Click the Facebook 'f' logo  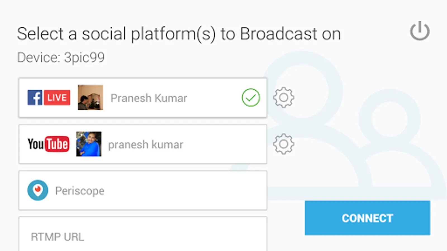35,98
